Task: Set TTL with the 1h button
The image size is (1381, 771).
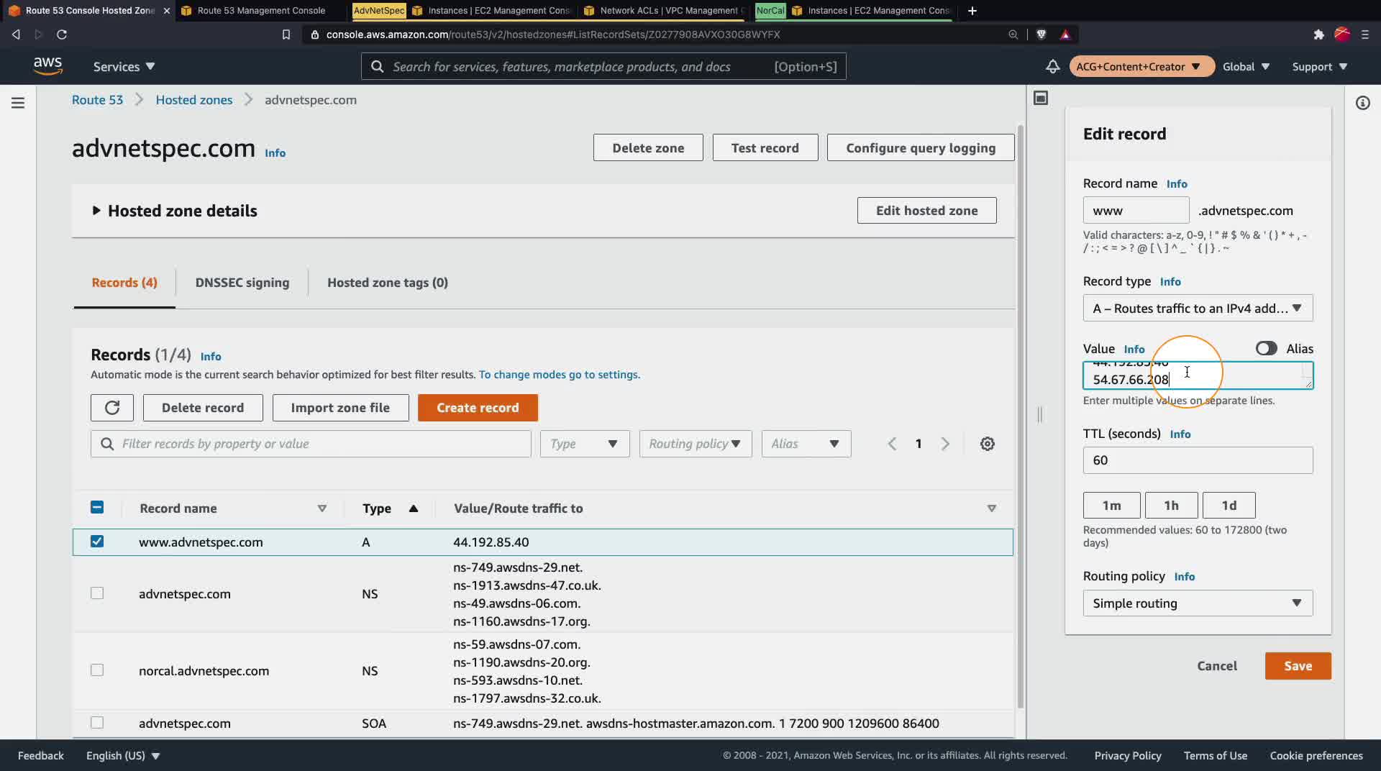Action: pyautogui.click(x=1172, y=506)
